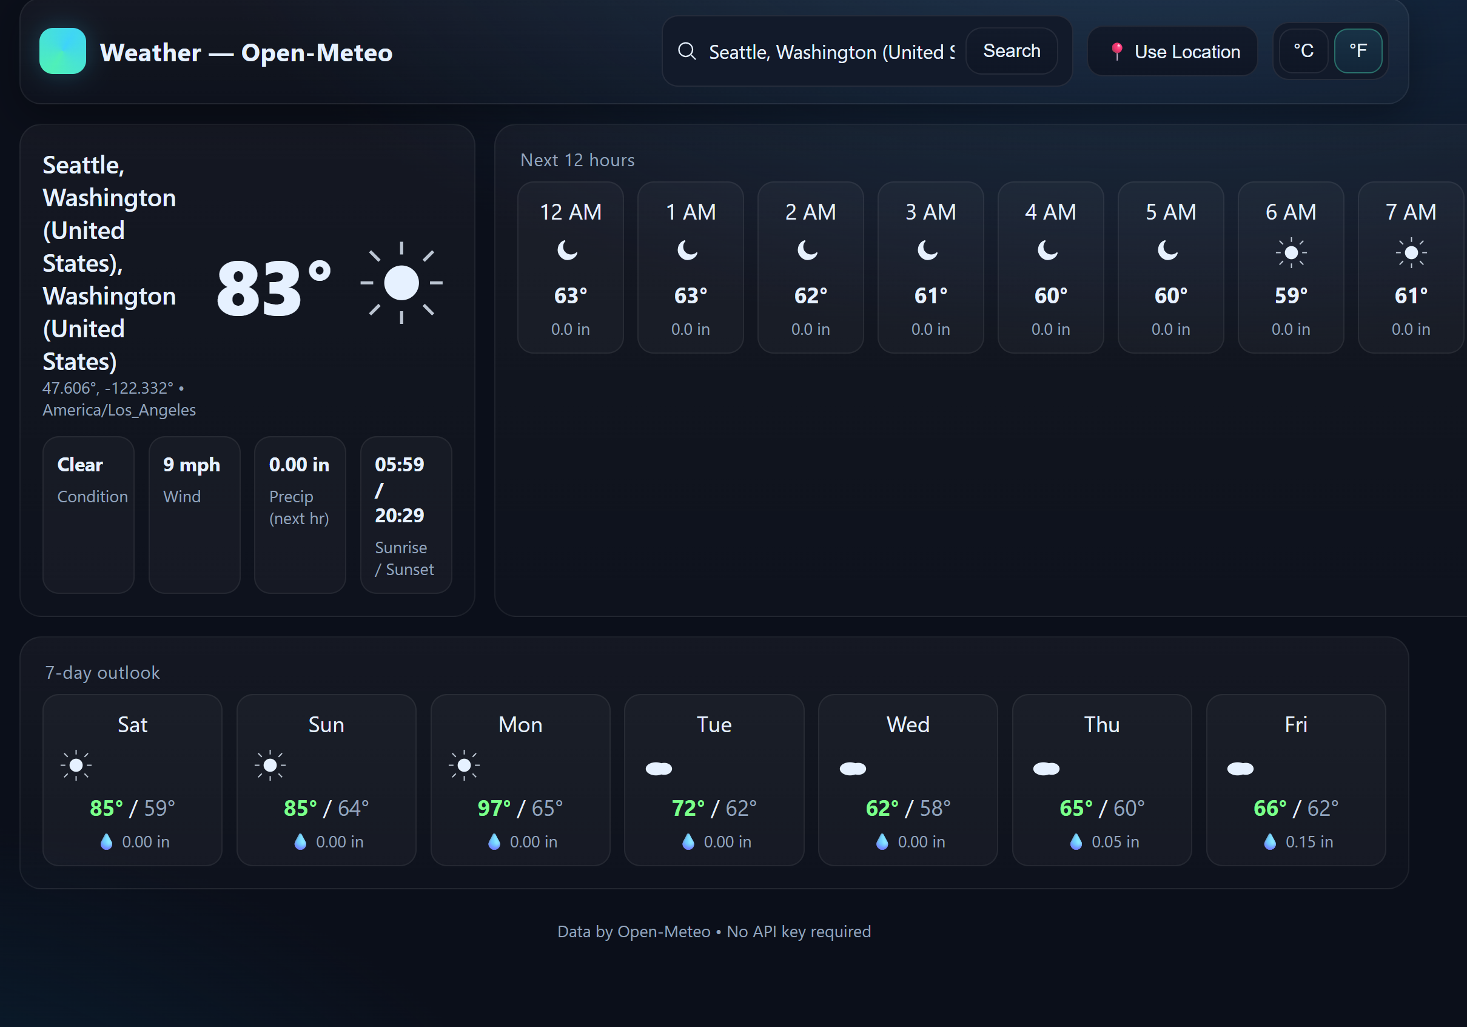Open the Mon daily forecast card
Image resolution: width=1467 pixels, height=1027 pixels.
(520, 780)
